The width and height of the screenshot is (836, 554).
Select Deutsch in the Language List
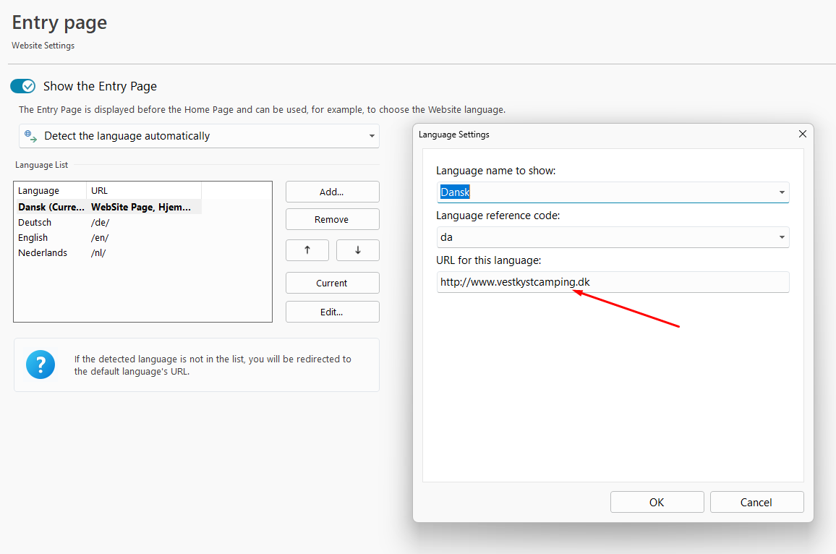33,222
